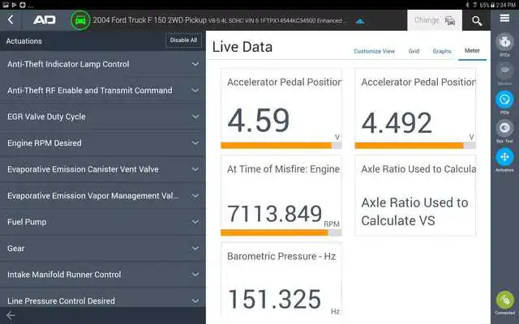The height and width of the screenshot is (324, 519).
Task: Tap the green Connected status icon
Action: coord(504,301)
